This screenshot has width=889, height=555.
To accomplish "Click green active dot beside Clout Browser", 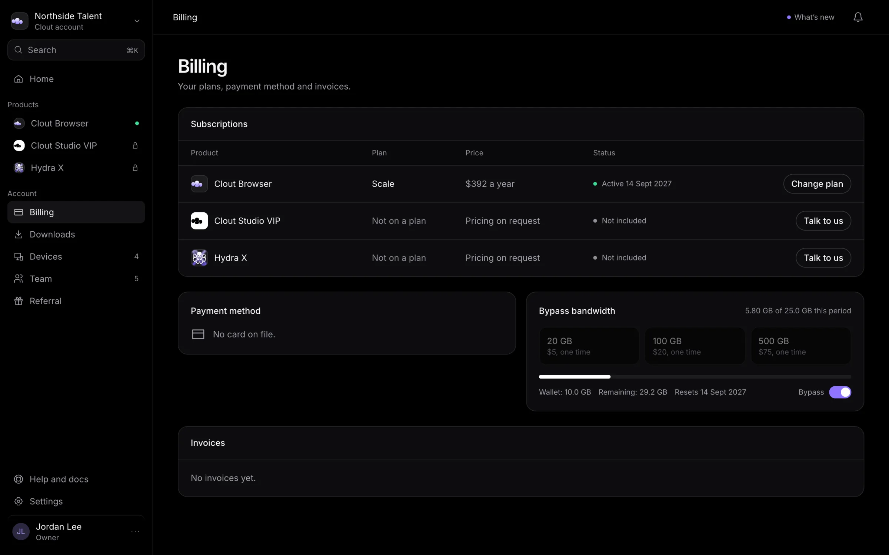I will (137, 123).
